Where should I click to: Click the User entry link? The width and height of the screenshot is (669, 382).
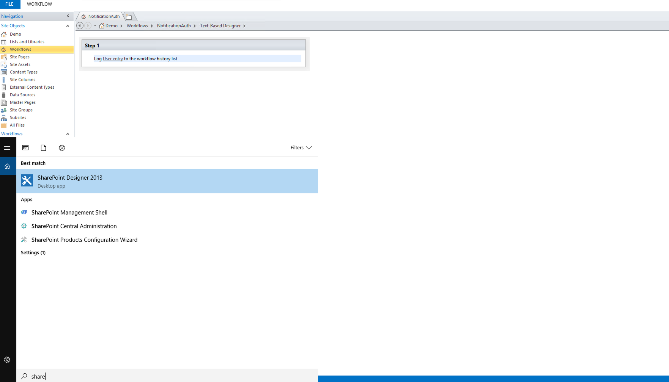coord(113,59)
